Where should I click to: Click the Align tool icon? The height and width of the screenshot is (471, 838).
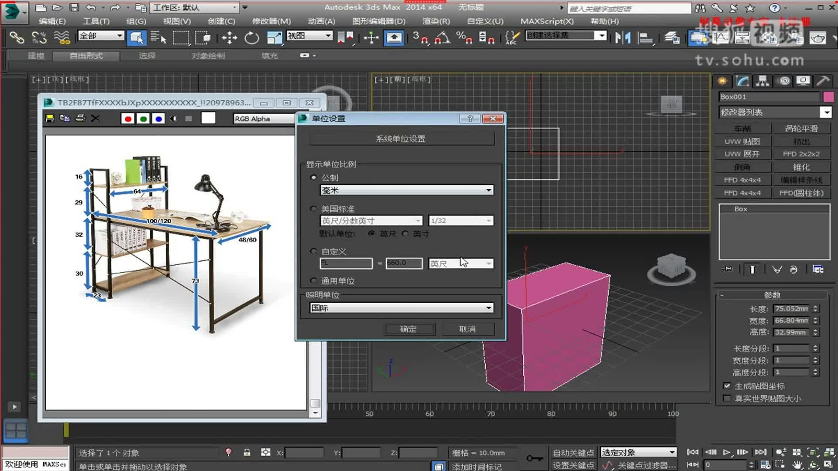pyautogui.click(x=645, y=38)
